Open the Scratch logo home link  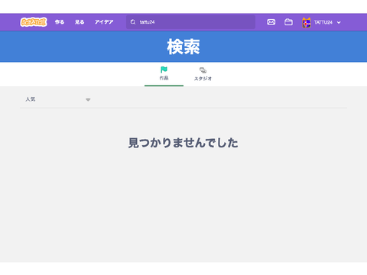[x=34, y=22]
